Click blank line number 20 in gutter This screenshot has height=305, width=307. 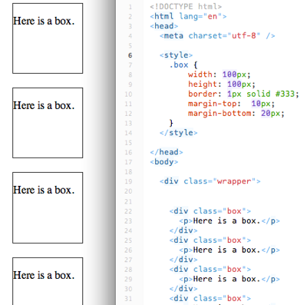(x=128, y=191)
